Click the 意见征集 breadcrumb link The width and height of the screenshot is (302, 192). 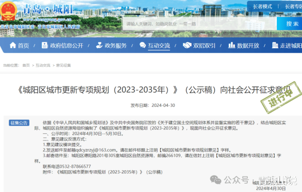point(63,65)
